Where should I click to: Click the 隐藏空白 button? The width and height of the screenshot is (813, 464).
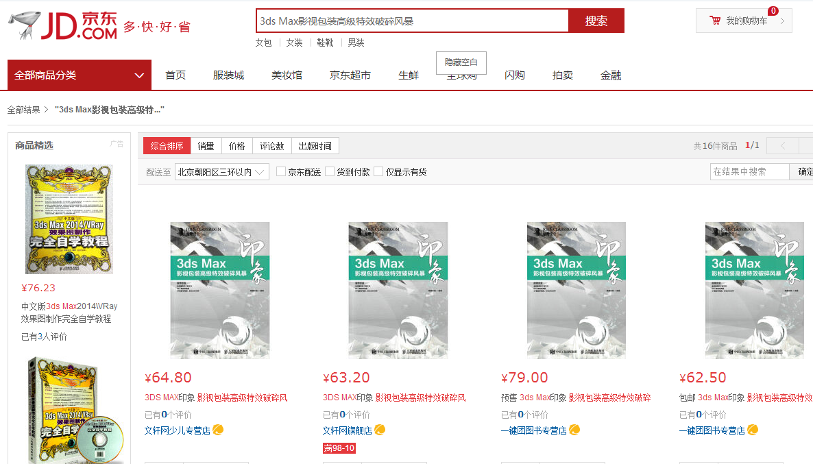click(x=461, y=62)
